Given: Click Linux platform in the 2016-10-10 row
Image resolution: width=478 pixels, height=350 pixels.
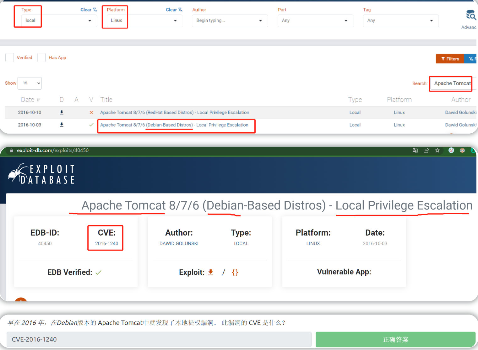Looking at the screenshot, I should pos(399,112).
